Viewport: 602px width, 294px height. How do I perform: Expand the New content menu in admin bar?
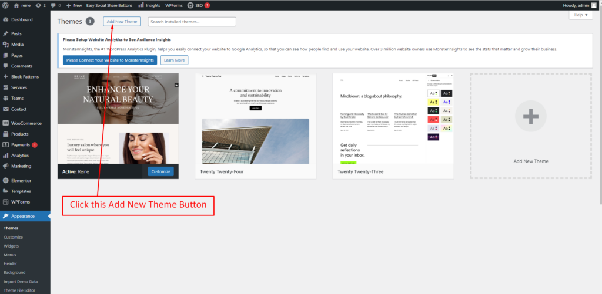[x=74, y=5]
